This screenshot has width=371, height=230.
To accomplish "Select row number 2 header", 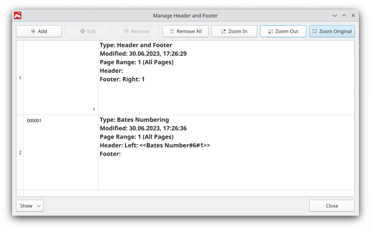I will [20, 152].
